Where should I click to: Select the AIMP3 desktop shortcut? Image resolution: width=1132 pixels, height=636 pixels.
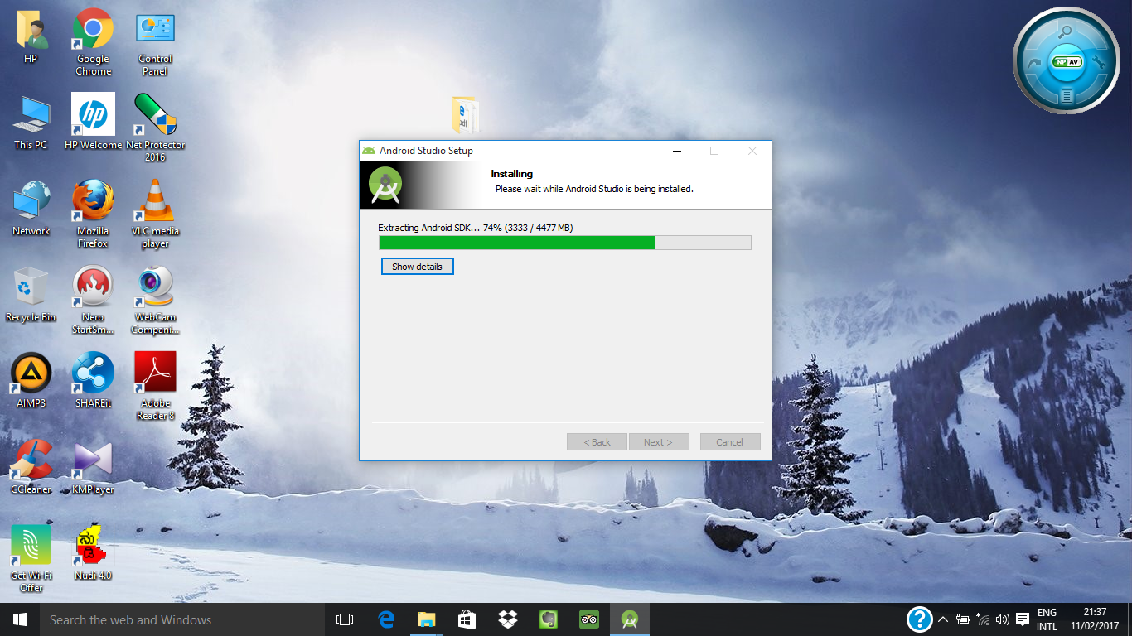click(x=31, y=380)
